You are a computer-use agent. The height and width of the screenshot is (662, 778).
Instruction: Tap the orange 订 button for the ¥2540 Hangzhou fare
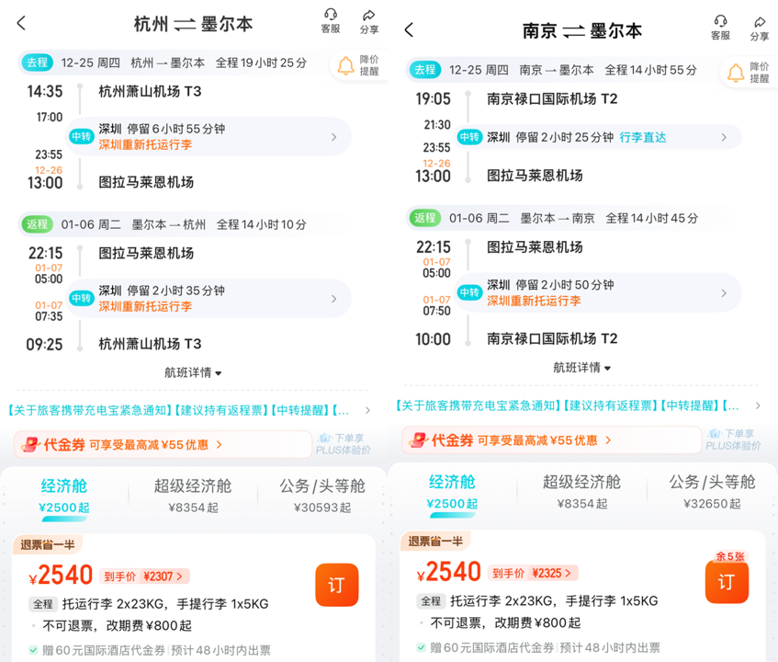click(x=336, y=584)
